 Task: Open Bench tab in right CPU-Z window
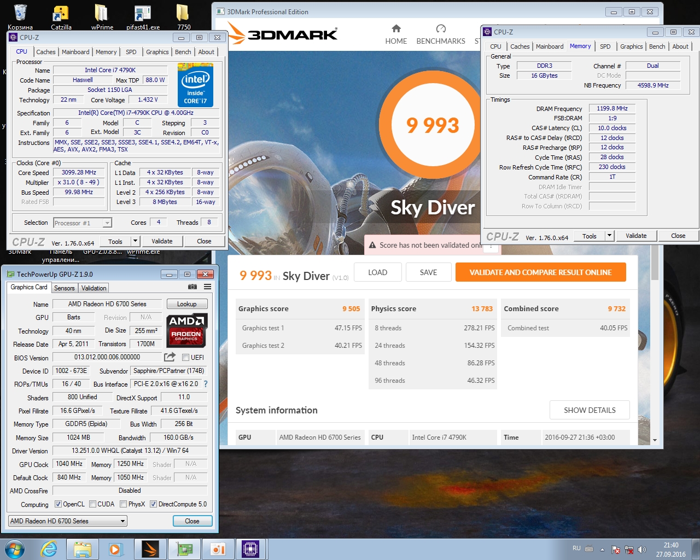click(657, 46)
